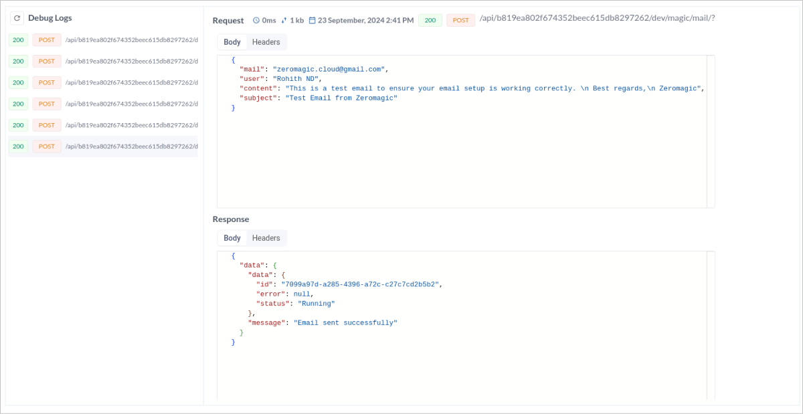
Task: Click the POST method badge beside the URL
Action: tap(460, 21)
